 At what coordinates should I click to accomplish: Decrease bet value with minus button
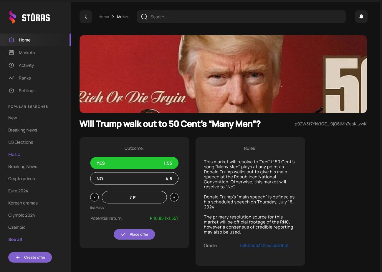click(x=94, y=197)
